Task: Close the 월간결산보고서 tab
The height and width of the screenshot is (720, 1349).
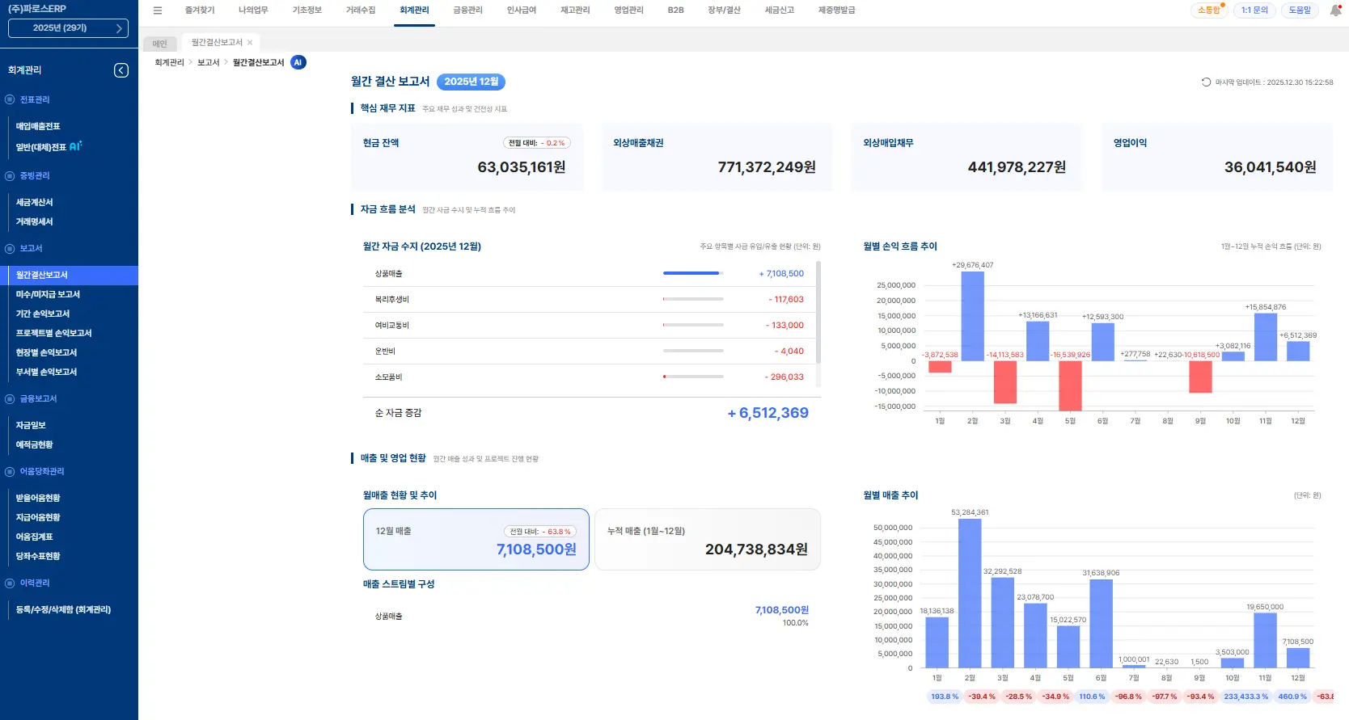Action: [x=250, y=43]
